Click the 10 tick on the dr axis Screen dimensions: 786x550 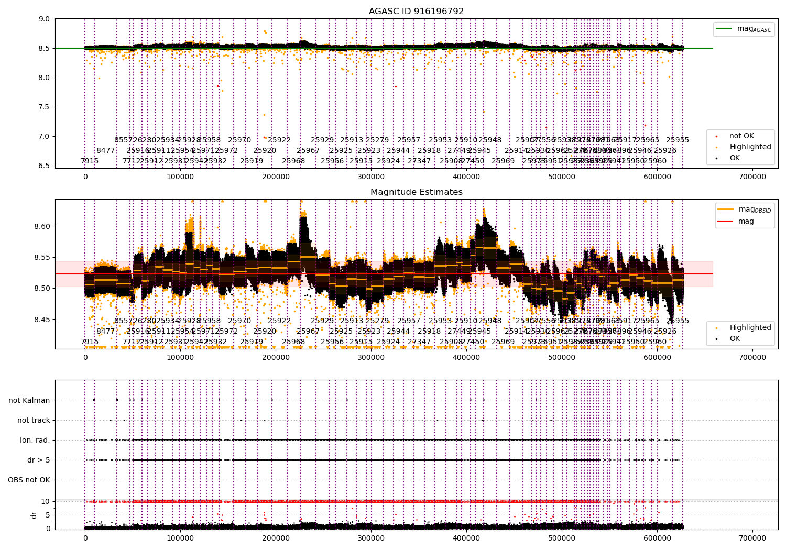(x=46, y=501)
